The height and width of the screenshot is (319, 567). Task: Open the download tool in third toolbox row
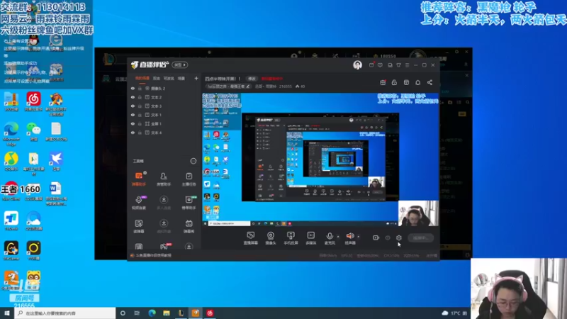pyautogui.click(x=164, y=226)
